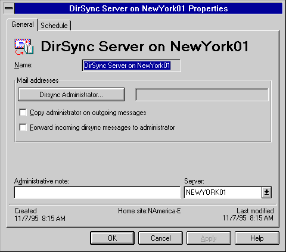Check Forward incoming dirsync messages to administrator

(23, 127)
